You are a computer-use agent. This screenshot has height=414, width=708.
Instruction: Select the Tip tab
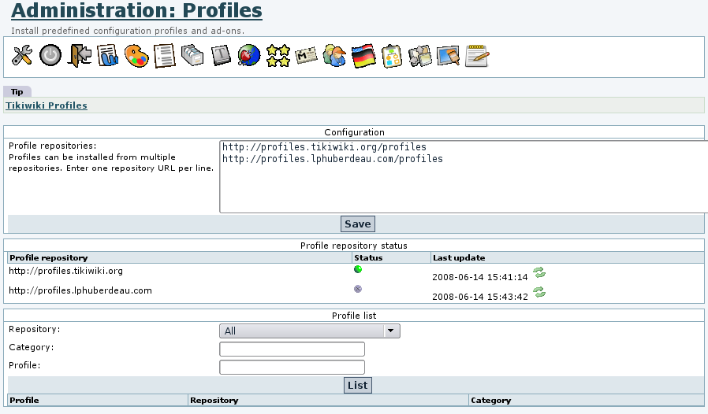coord(17,91)
